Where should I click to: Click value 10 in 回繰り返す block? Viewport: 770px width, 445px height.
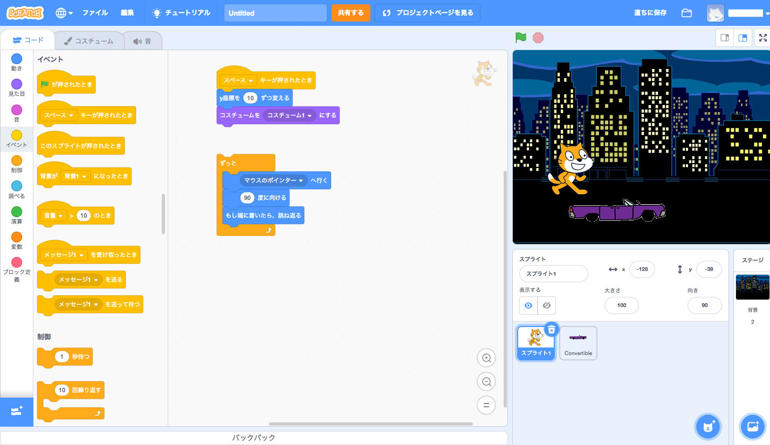[x=62, y=390]
